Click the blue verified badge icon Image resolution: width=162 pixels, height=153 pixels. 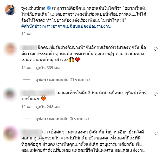[49, 8]
